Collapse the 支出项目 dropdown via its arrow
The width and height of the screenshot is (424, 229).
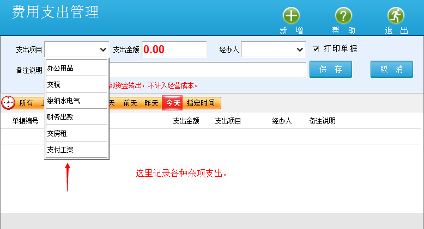pyautogui.click(x=104, y=49)
